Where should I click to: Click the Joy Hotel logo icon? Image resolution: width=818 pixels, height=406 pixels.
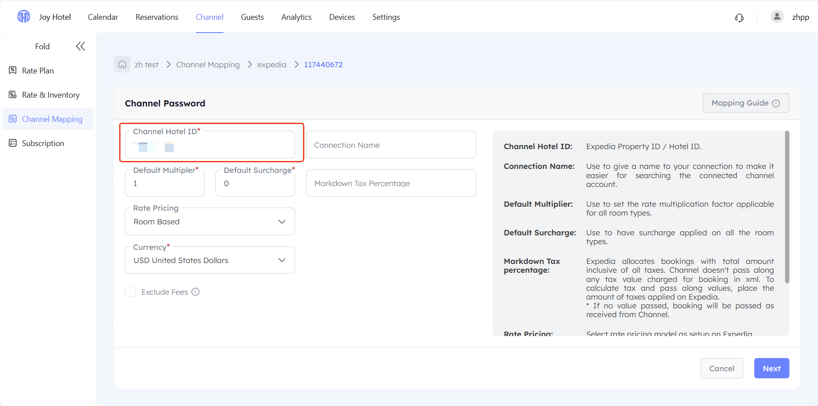click(24, 17)
